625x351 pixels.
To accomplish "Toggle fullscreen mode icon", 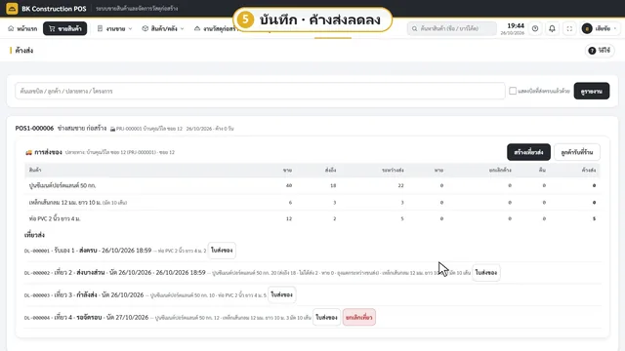I will pyautogui.click(x=569, y=28).
